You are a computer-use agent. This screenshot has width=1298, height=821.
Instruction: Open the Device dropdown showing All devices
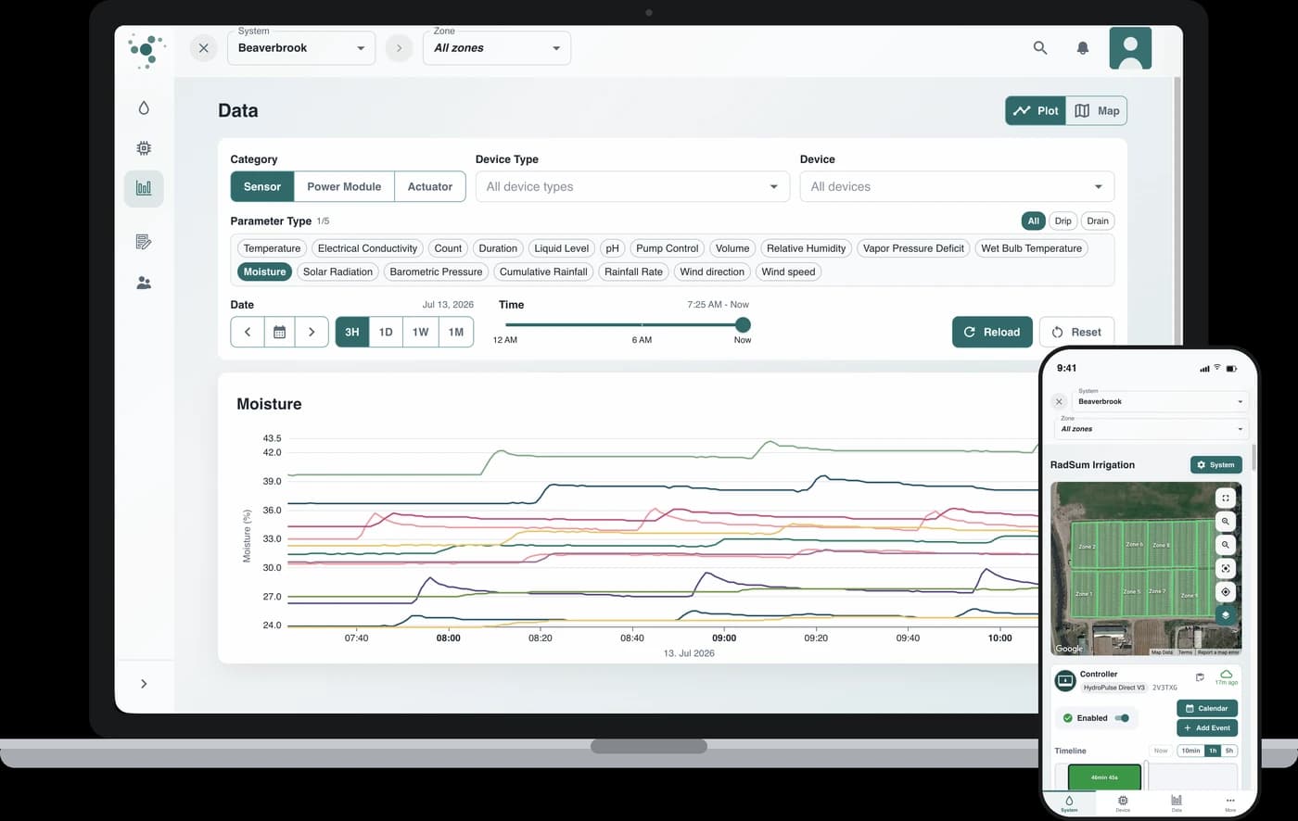pyautogui.click(x=957, y=186)
